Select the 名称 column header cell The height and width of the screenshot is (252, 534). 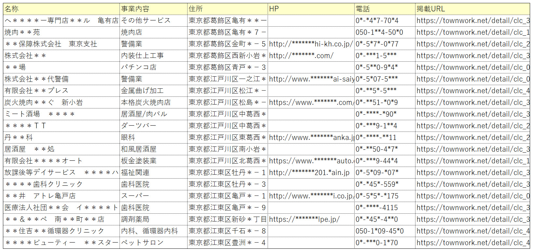coord(61,9)
